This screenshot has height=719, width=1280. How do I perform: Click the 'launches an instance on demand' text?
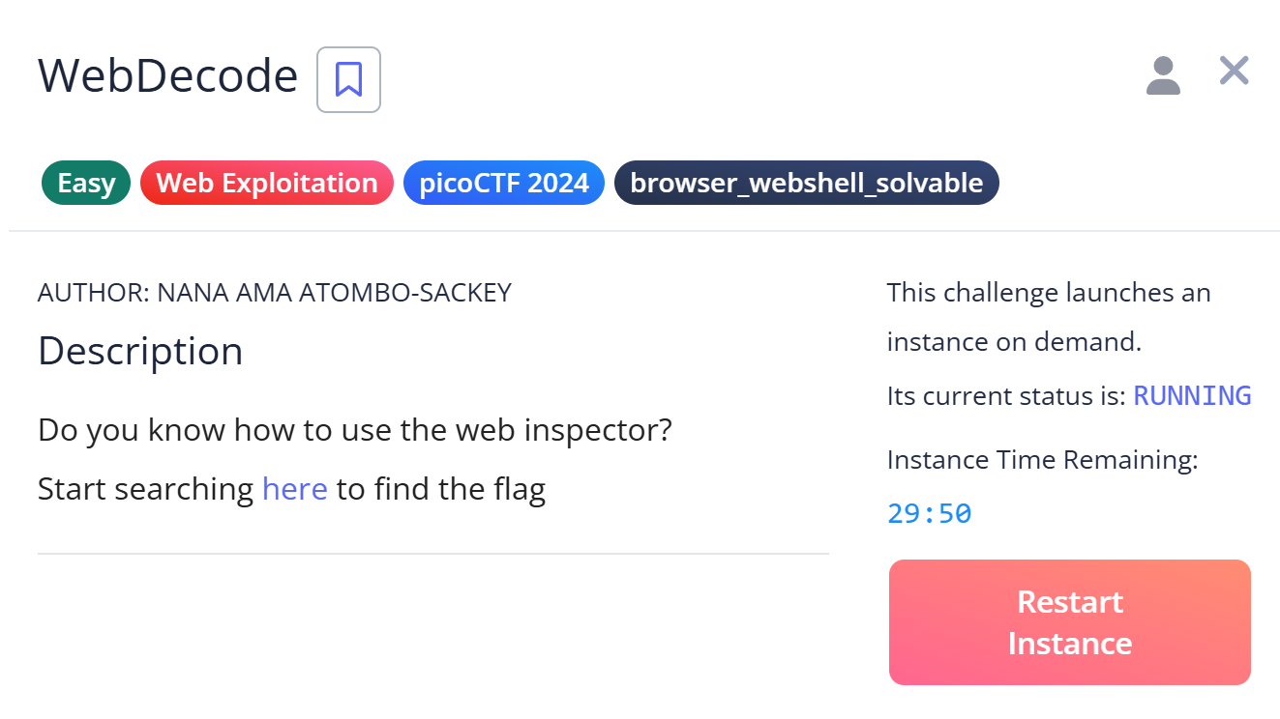(1048, 317)
